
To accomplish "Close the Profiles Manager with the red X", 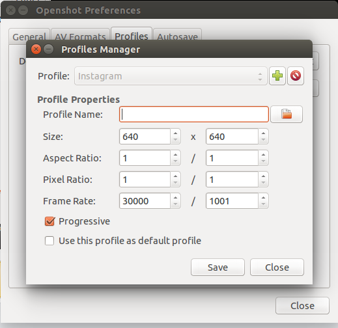I will coord(36,49).
